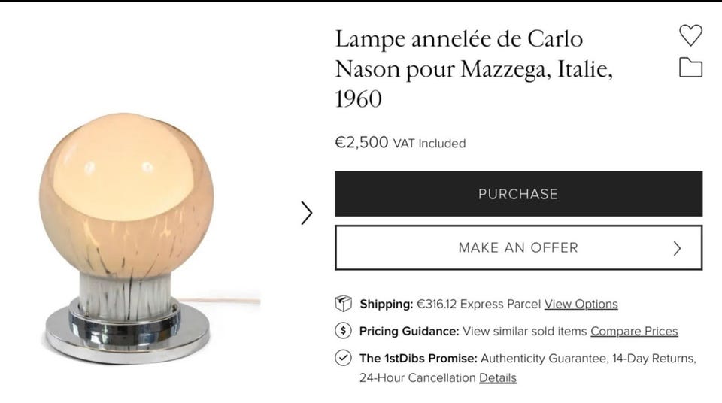
Task: Click the MAKE AN OFFER button label
Action: [517, 247]
